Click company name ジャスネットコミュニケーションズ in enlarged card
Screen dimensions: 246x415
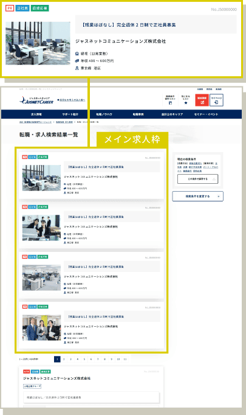120,41
